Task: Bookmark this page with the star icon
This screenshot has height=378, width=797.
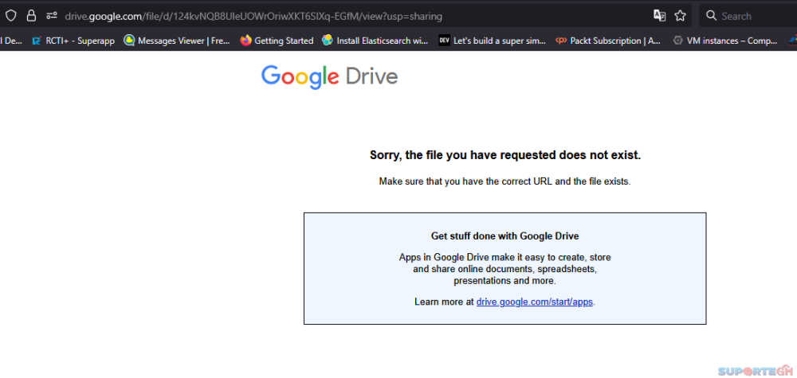Action: (x=681, y=15)
